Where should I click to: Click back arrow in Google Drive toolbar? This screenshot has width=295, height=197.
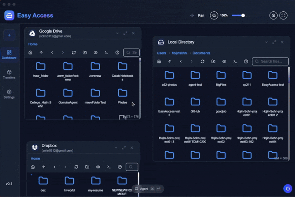pyautogui.click(x=52, y=53)
